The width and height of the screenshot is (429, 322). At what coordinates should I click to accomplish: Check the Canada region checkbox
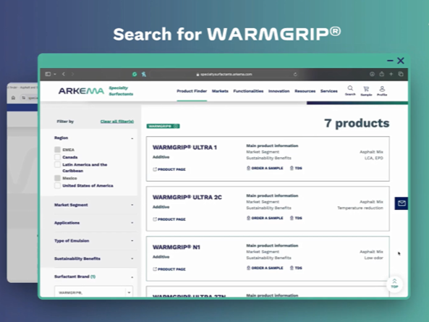coord(57,157)
